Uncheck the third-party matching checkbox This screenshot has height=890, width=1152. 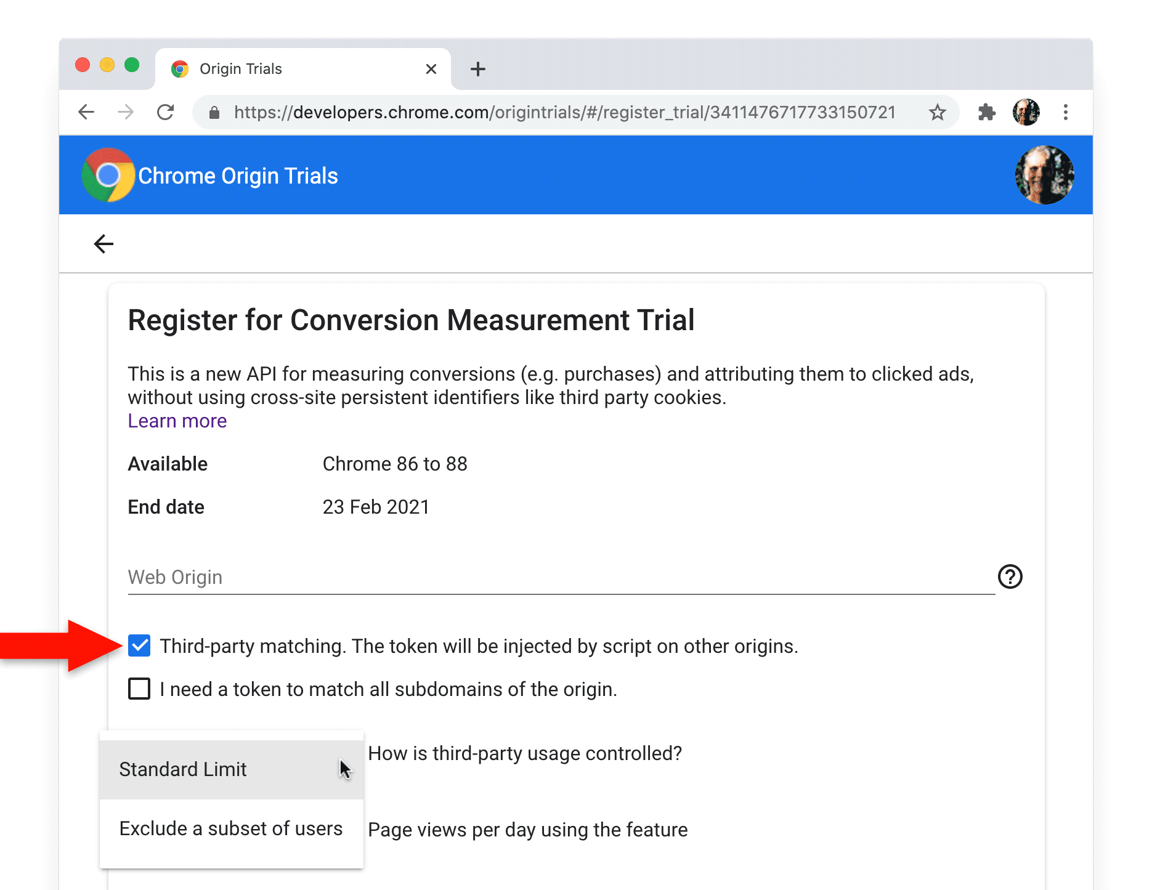pyautogui.click(x=139, y=645)
